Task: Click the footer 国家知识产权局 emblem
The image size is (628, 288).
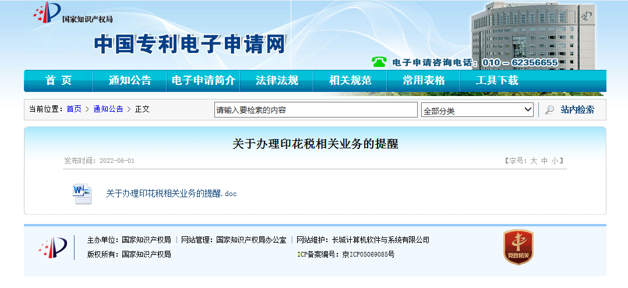Action: (x=53, y=247)
